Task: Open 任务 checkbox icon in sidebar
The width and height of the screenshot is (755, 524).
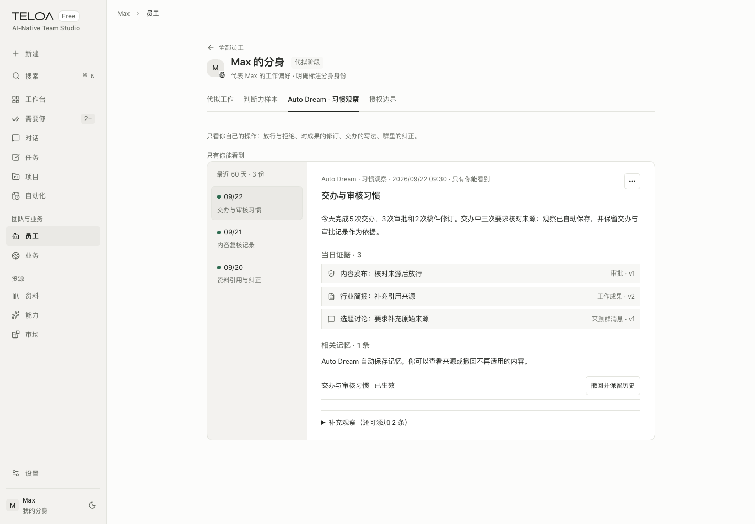Action: pyautogui.click(x=16, y=157)
